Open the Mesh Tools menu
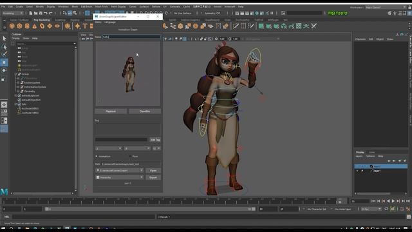The width and height of the screenshot is (412, 232). point(101,6)
